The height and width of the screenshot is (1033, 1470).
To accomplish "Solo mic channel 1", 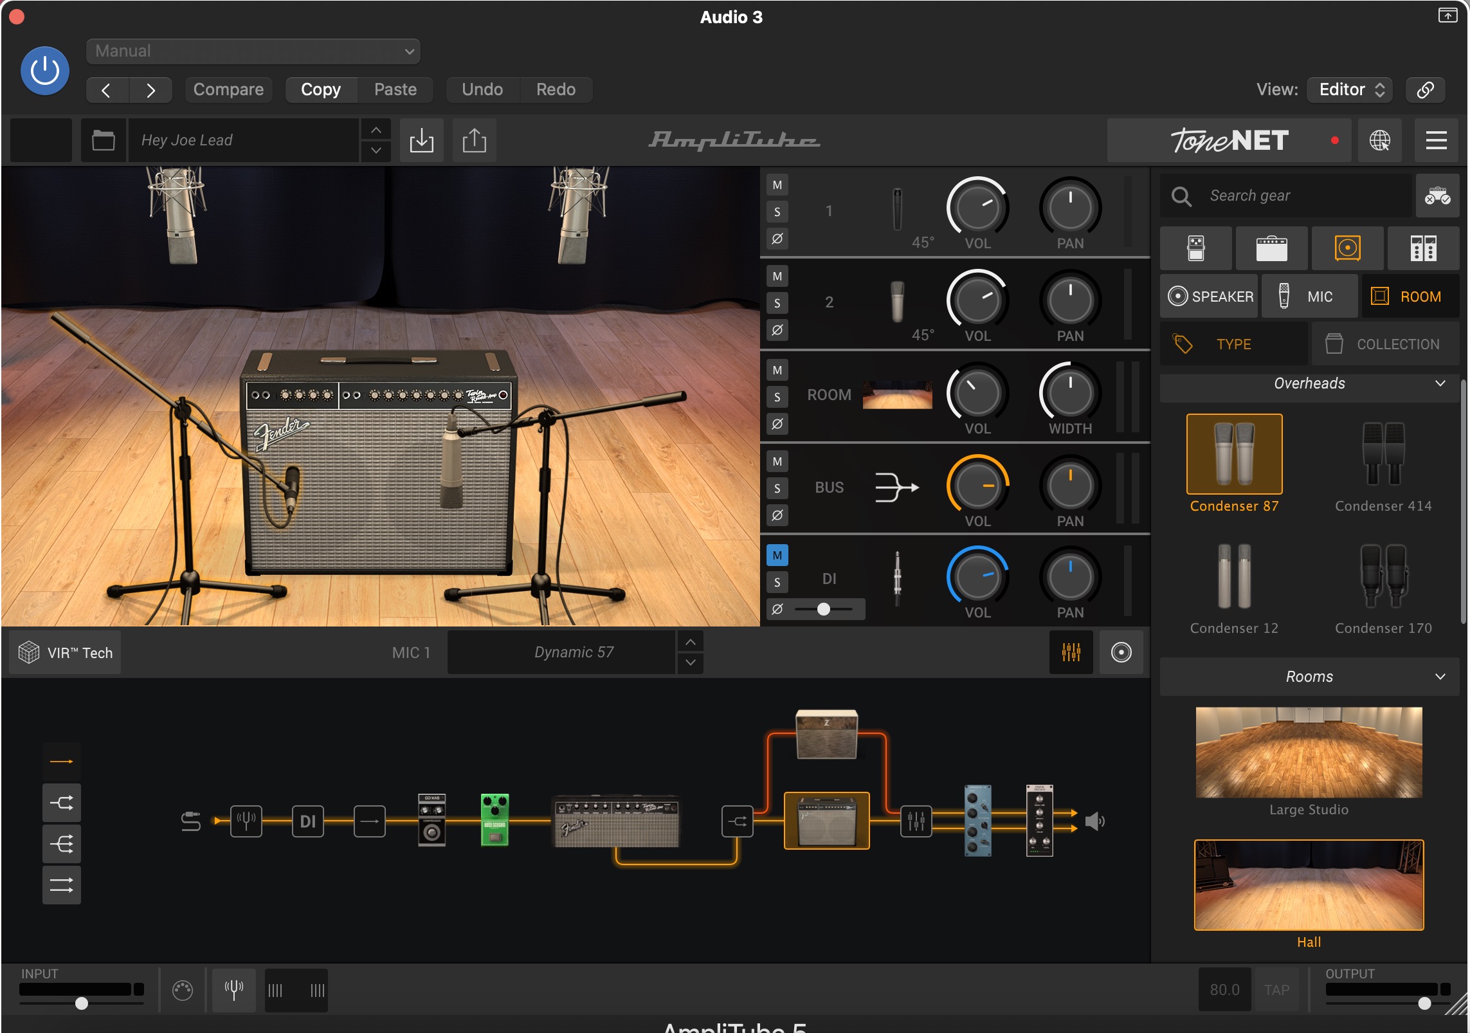I will (x=777, y=212).
